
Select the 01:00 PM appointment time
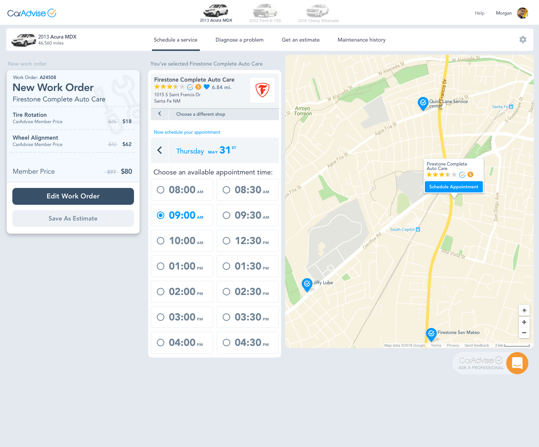tap(182, 266)
